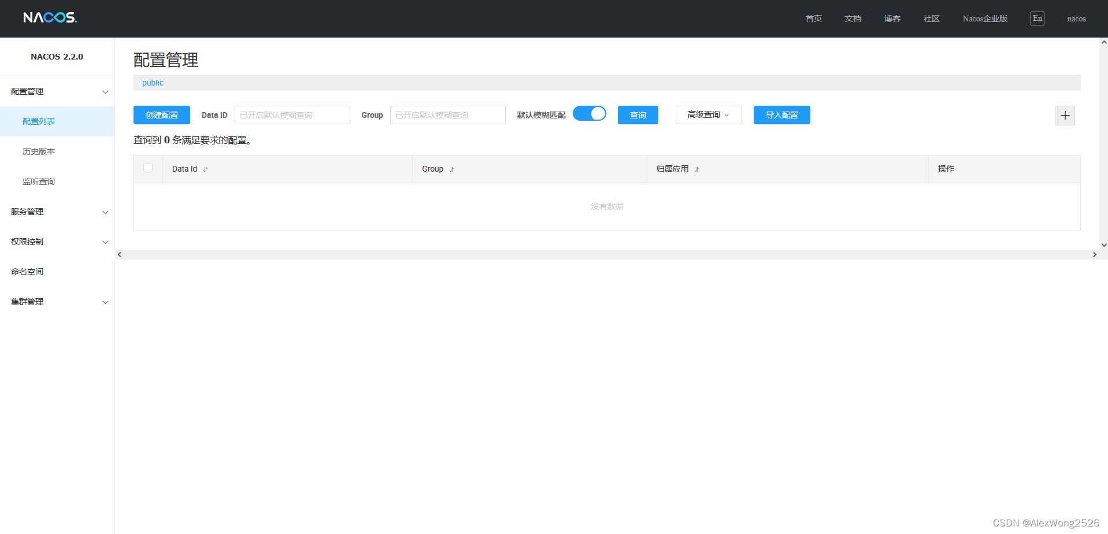Click the NACOS 2.2.0 version label
The image size is (1108, 534).
tap(57, 57)
